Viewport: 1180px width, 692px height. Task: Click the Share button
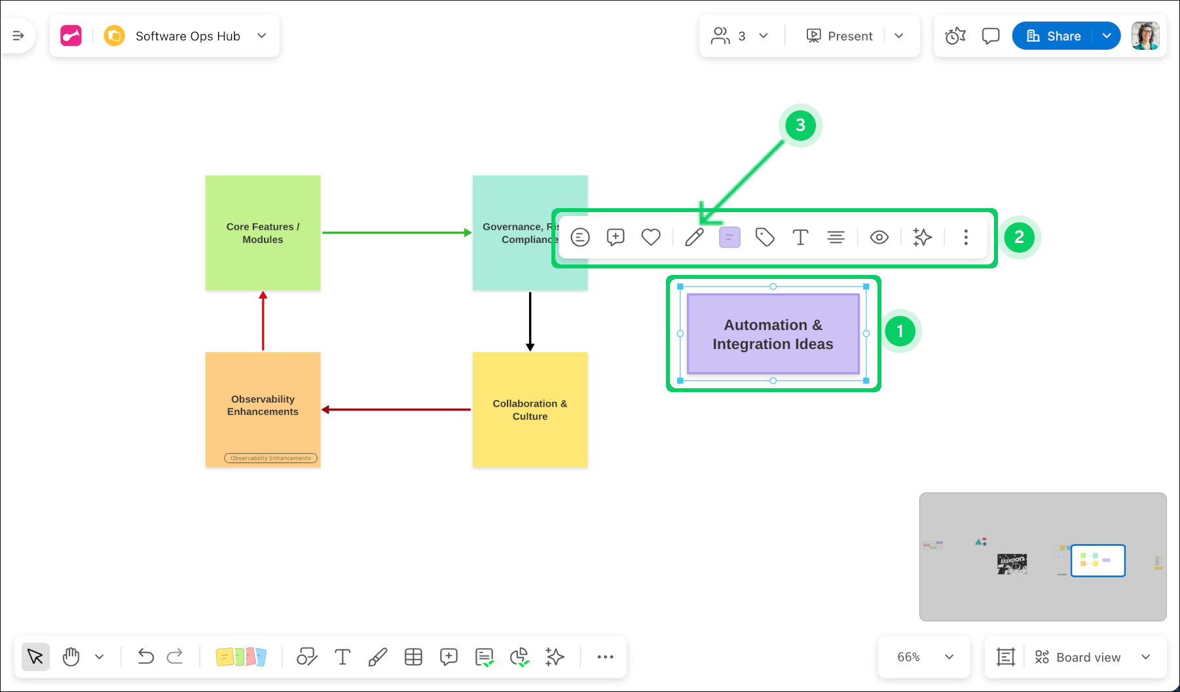pyautogui.click(x=1053, y=36)
